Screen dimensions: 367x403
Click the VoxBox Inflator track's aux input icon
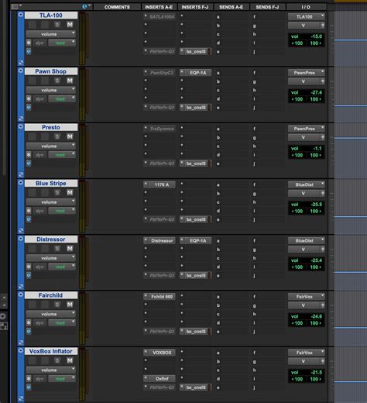[x=21, y=350]
